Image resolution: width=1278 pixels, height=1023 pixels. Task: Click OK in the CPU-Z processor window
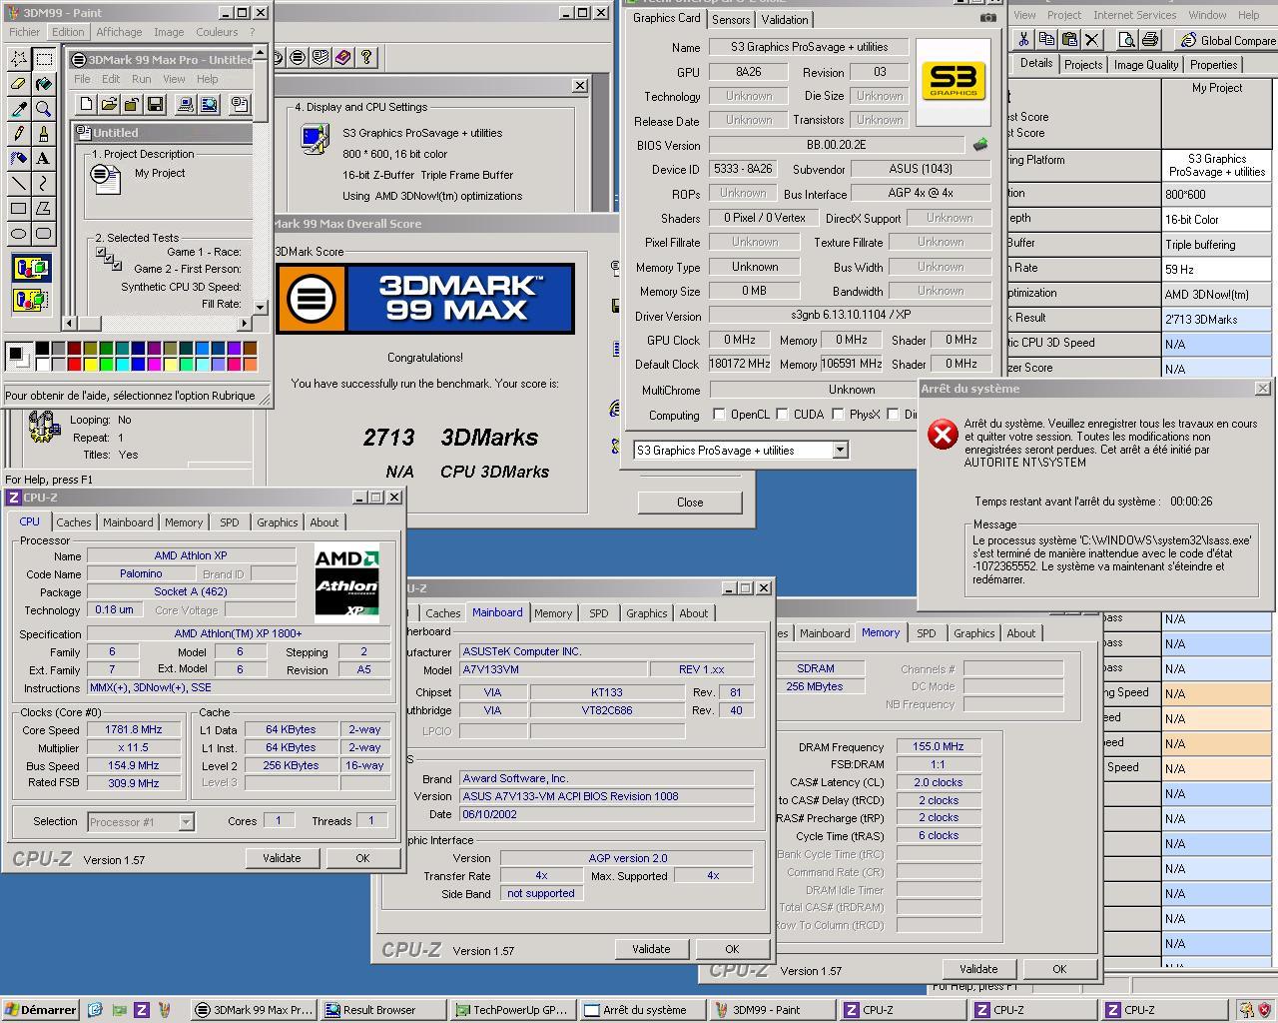362,858
